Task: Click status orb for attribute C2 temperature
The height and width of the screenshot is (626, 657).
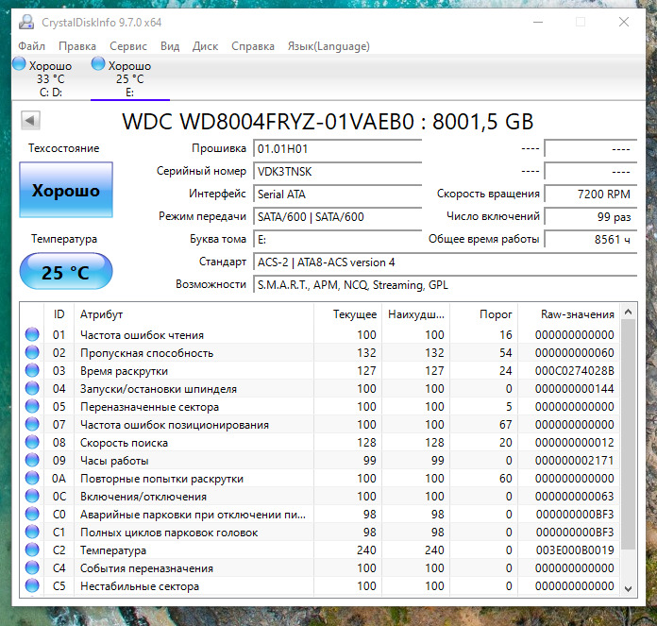Action: pyautogui.click(x=33, y=550)
